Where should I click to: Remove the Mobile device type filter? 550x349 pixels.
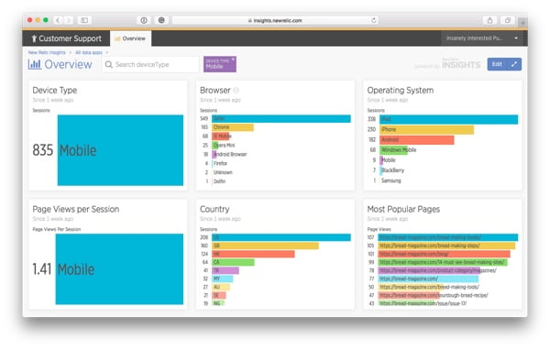(x=233, y=60)
